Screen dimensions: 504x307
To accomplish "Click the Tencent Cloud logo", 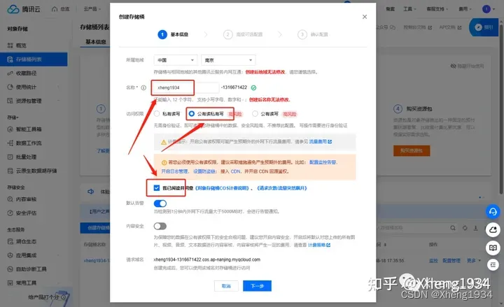I will pos(24,9).
